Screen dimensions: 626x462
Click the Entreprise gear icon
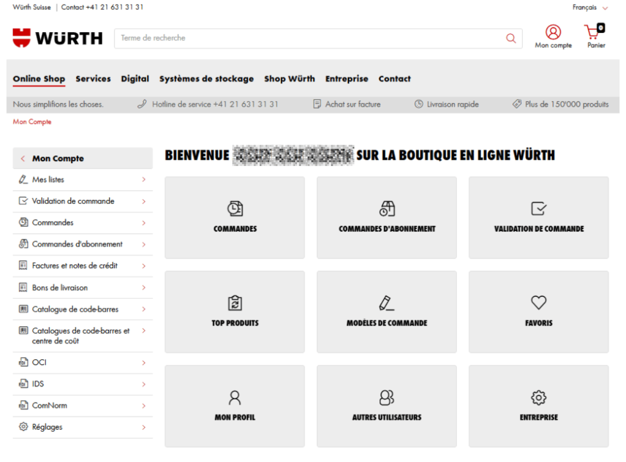(x=538, y=397)
